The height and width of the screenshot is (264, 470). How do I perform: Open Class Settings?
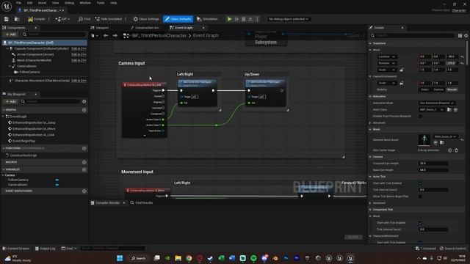pos(146,19)
